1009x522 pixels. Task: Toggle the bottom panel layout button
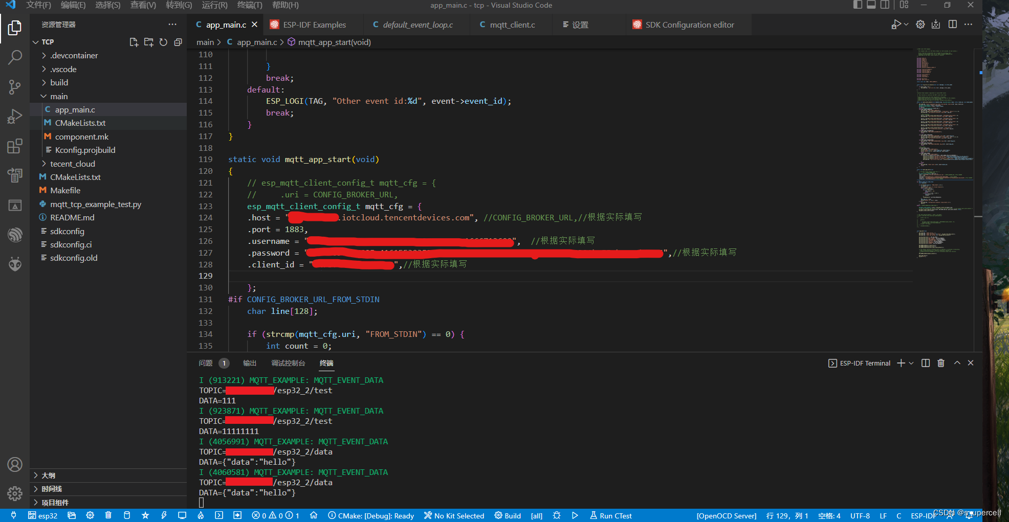coord(871,5)
